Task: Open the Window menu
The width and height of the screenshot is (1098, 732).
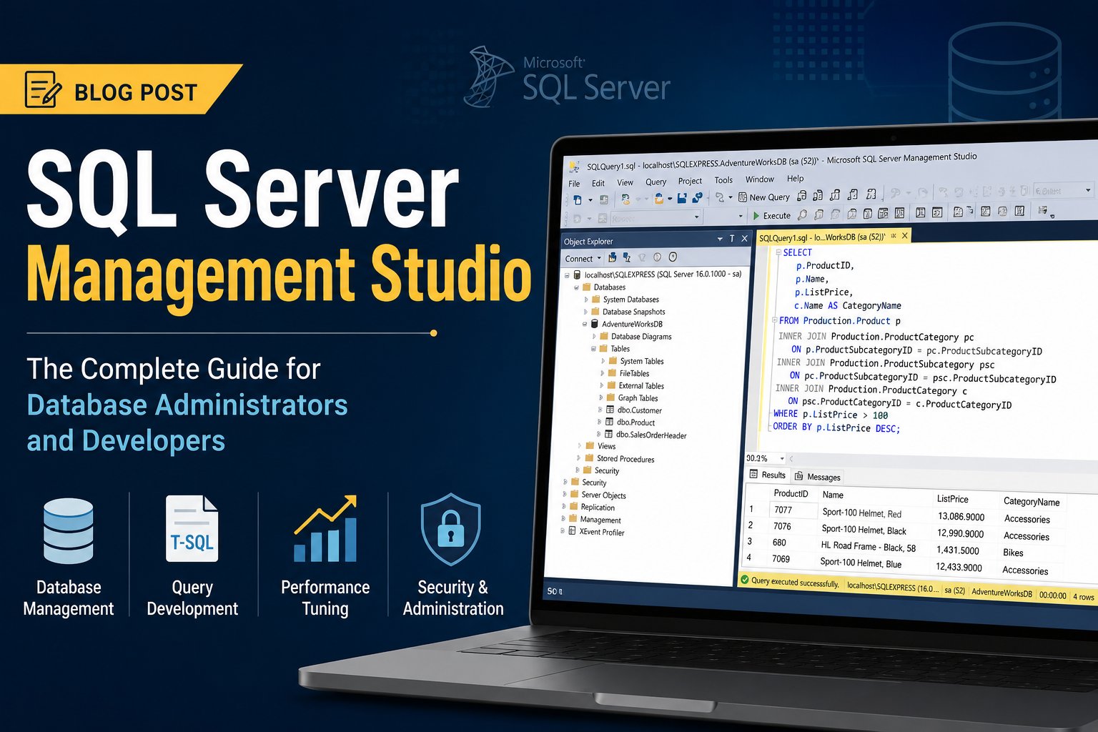Action: (x=759, y=179)
